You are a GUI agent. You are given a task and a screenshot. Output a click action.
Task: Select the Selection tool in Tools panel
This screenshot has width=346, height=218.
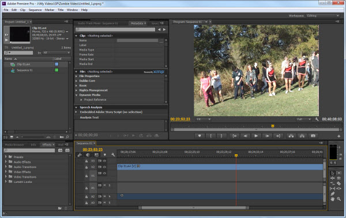click(x=333, y=173)
